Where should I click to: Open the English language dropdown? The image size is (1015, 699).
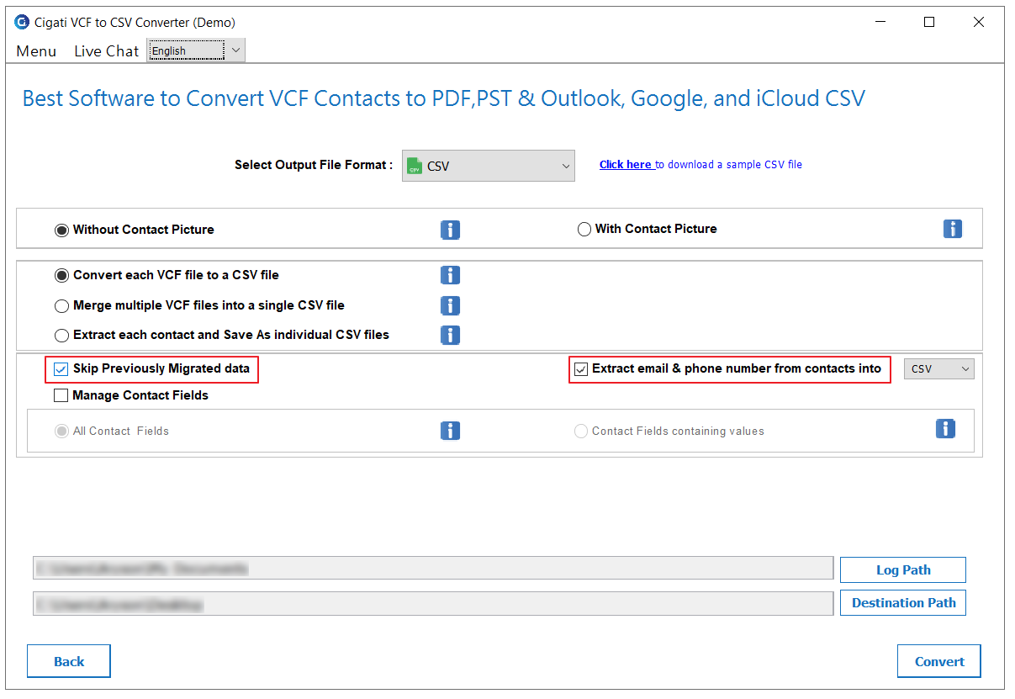[x=196, y=50]
